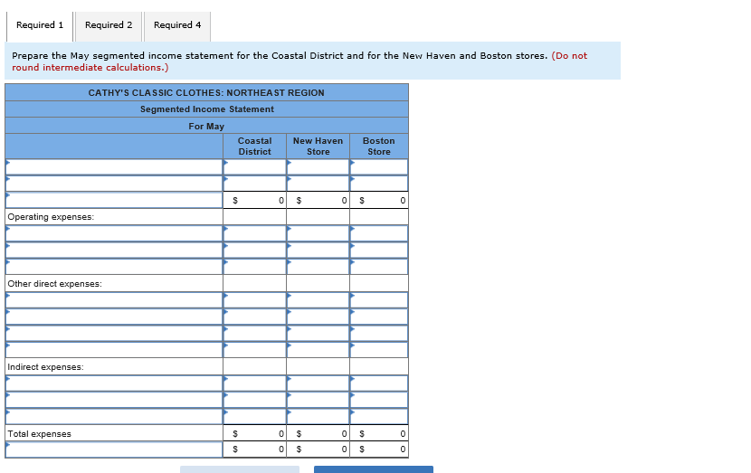751x473 pixels.
Task: Click the CATHY'S CLASSIC CLOTHES: NORTHEAST REGION title
Action: [x=206, y=93]
